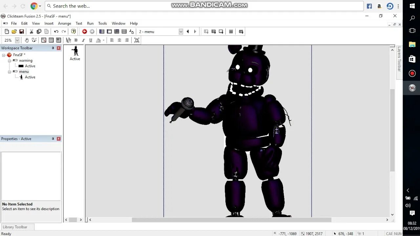This screenshot has height=236, width=420.
Task: Click the Run Project icon
Action: pos(206,31)
